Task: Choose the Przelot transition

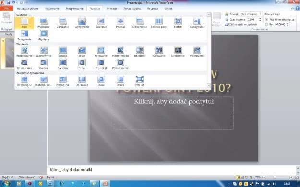Action: pyautogui.click(x=140, y=81)
